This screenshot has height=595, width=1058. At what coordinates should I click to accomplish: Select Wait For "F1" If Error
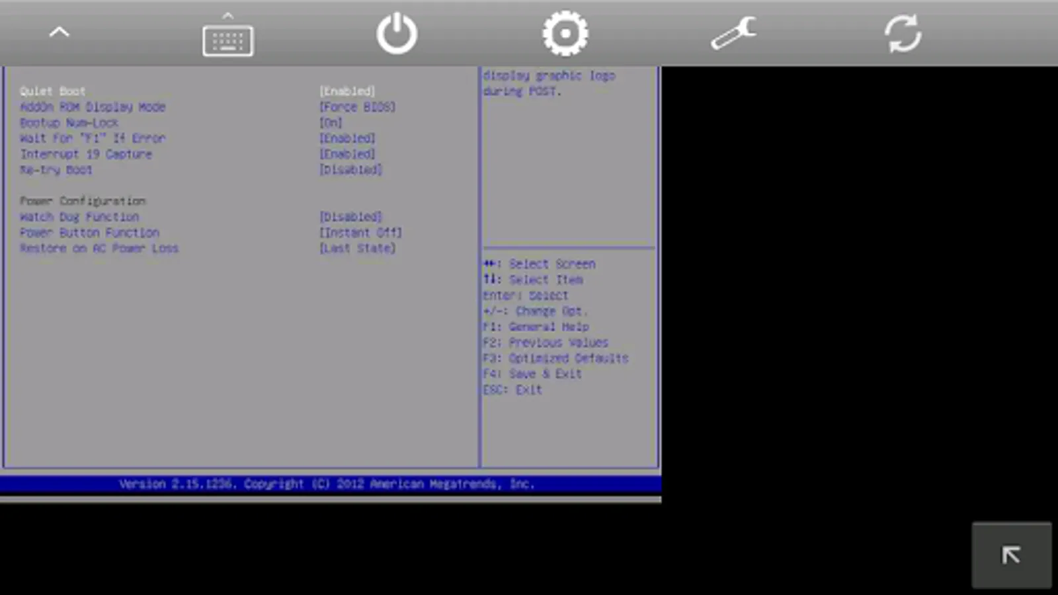point(93,138)
